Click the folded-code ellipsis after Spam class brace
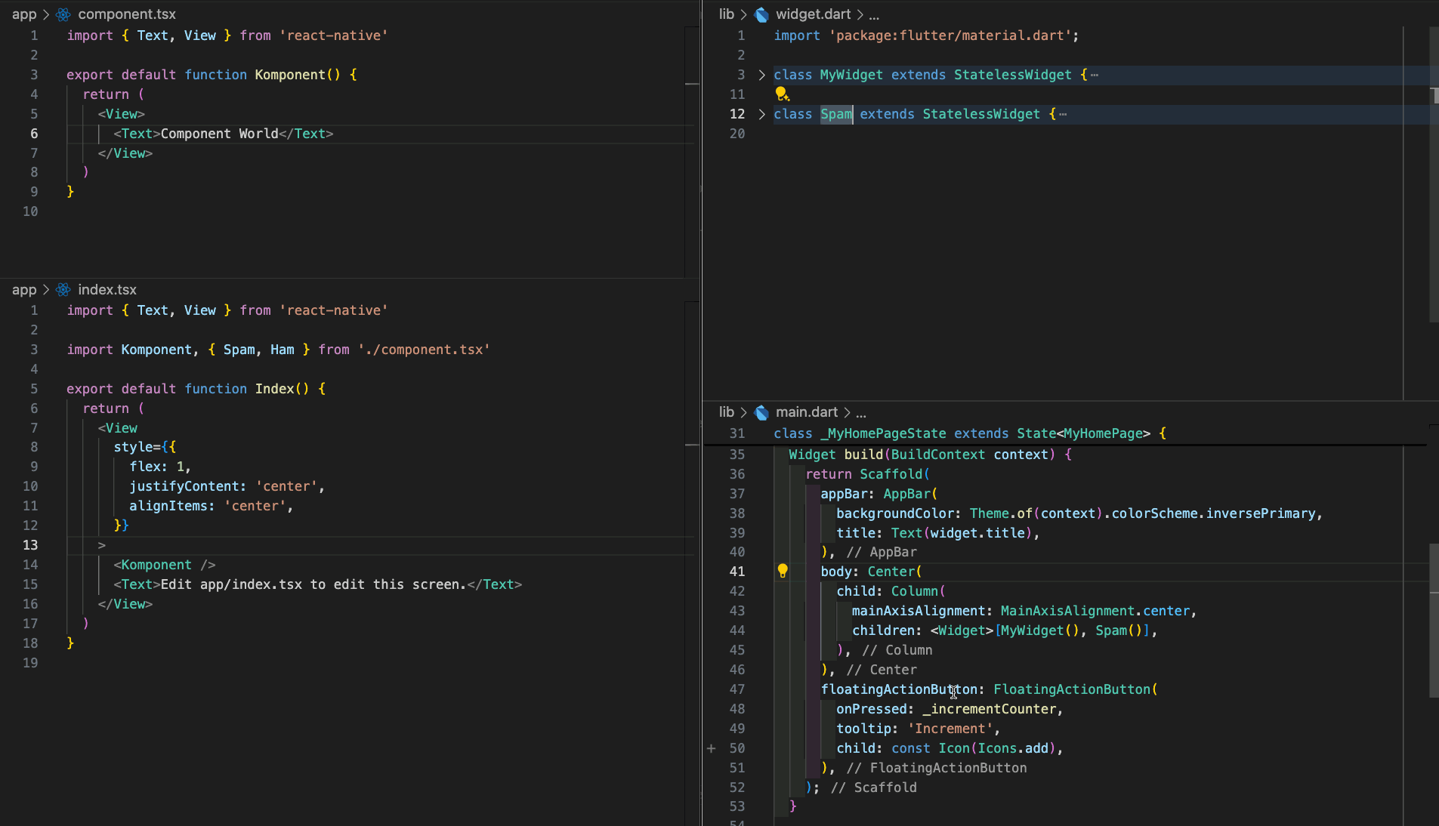The image size is (1439, 826). pos(1063,114)
